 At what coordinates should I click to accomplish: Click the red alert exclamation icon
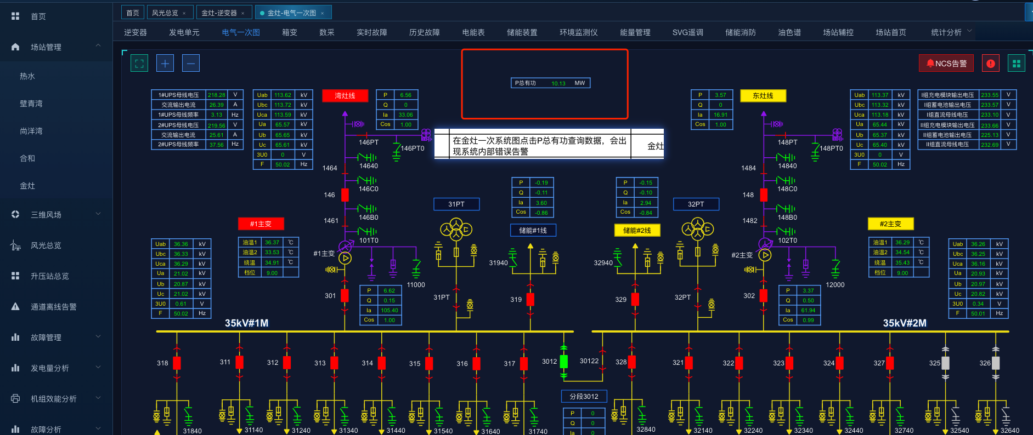pos(991,64)
